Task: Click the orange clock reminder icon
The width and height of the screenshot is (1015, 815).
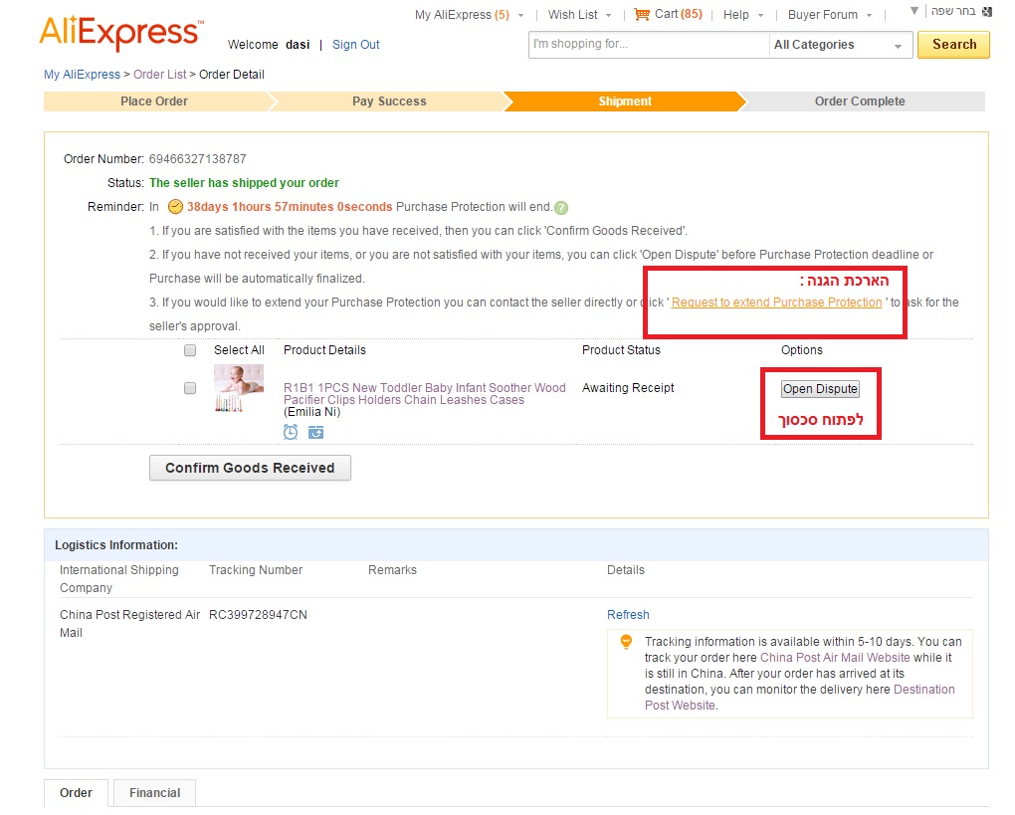Action: pos(175,207)
